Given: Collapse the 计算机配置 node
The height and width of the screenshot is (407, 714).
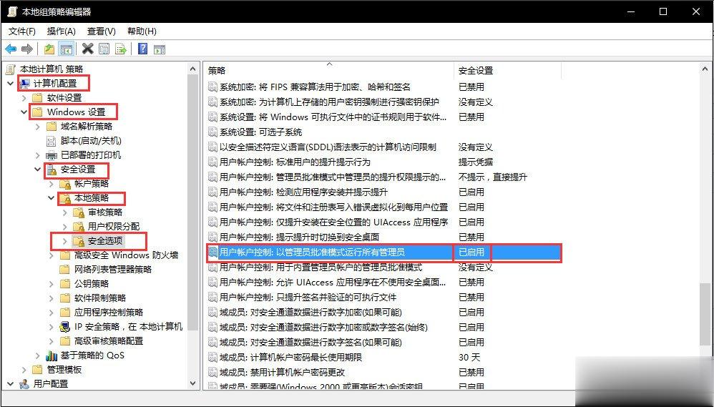Looking at the screenshot, I should [11, 84].
